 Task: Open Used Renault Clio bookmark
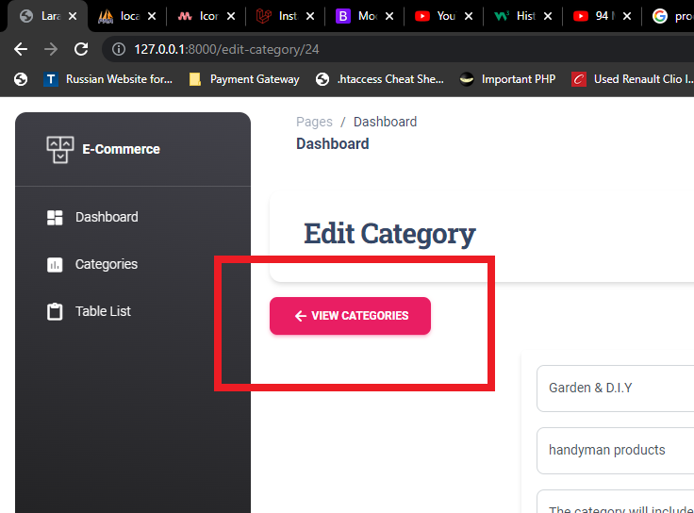[x=633, y=79]
